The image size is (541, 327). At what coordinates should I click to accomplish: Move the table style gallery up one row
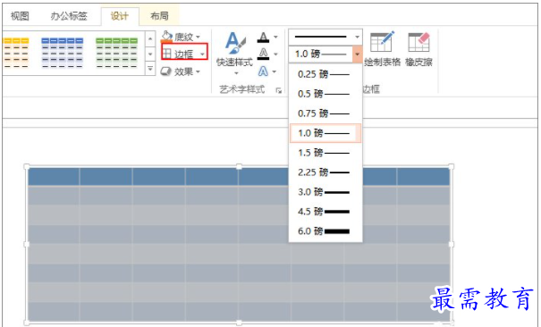150,39
